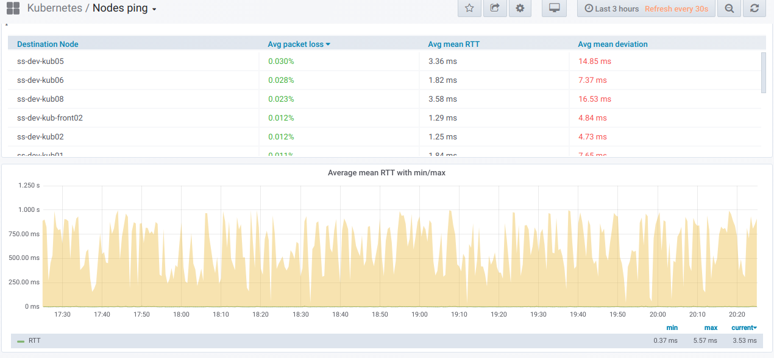Toggle the RTT series in legend

click(x=35, y=340)
